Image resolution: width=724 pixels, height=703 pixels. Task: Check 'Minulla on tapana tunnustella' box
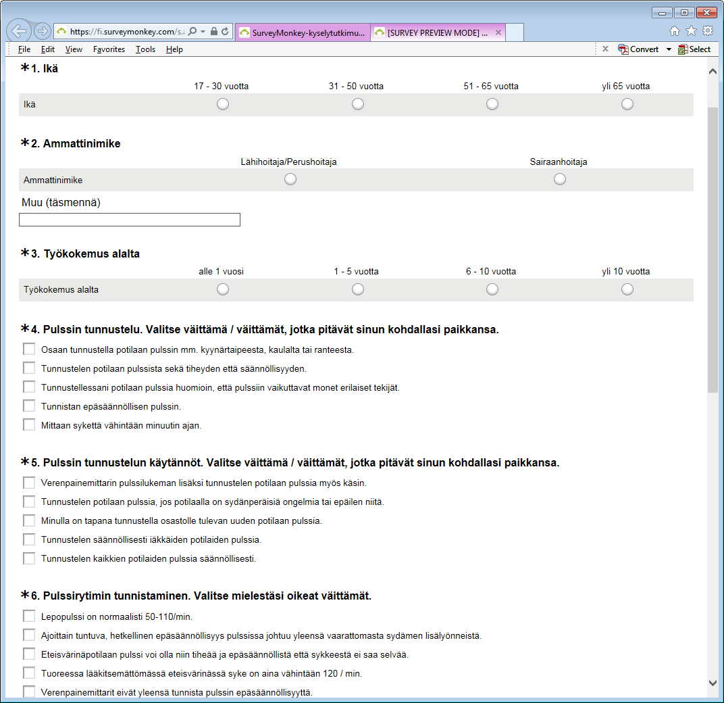coord(29,520)
